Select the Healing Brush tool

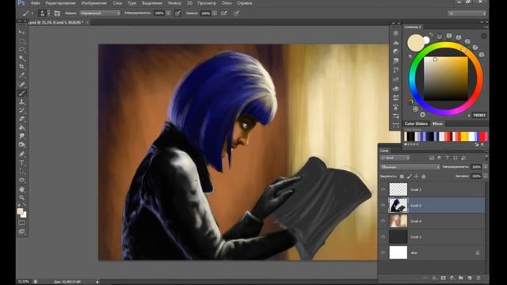(21, 85)
